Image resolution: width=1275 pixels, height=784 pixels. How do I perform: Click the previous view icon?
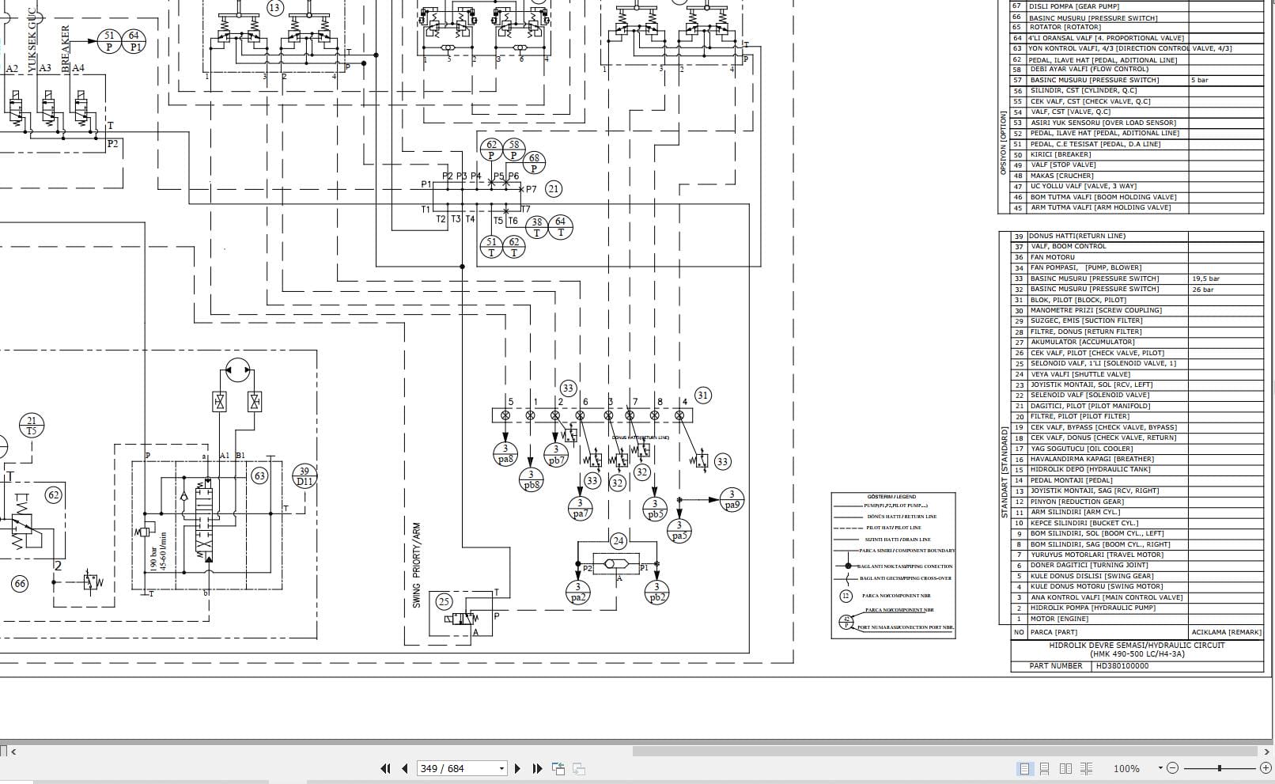(x=558, y=768)
